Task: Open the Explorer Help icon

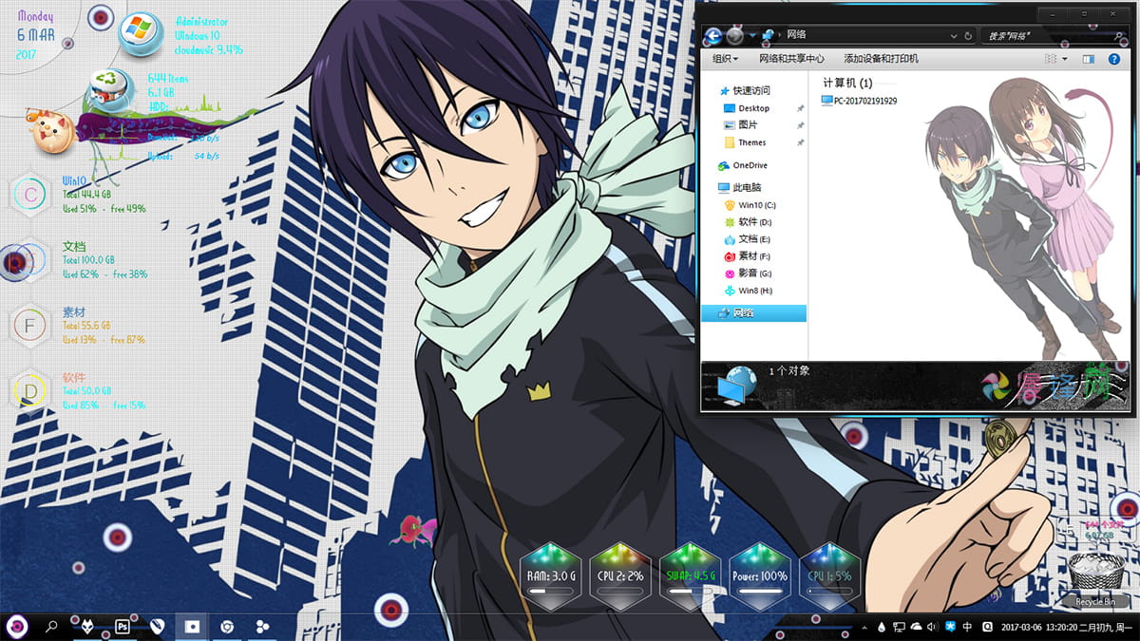Action: (x=1113, y=59)
